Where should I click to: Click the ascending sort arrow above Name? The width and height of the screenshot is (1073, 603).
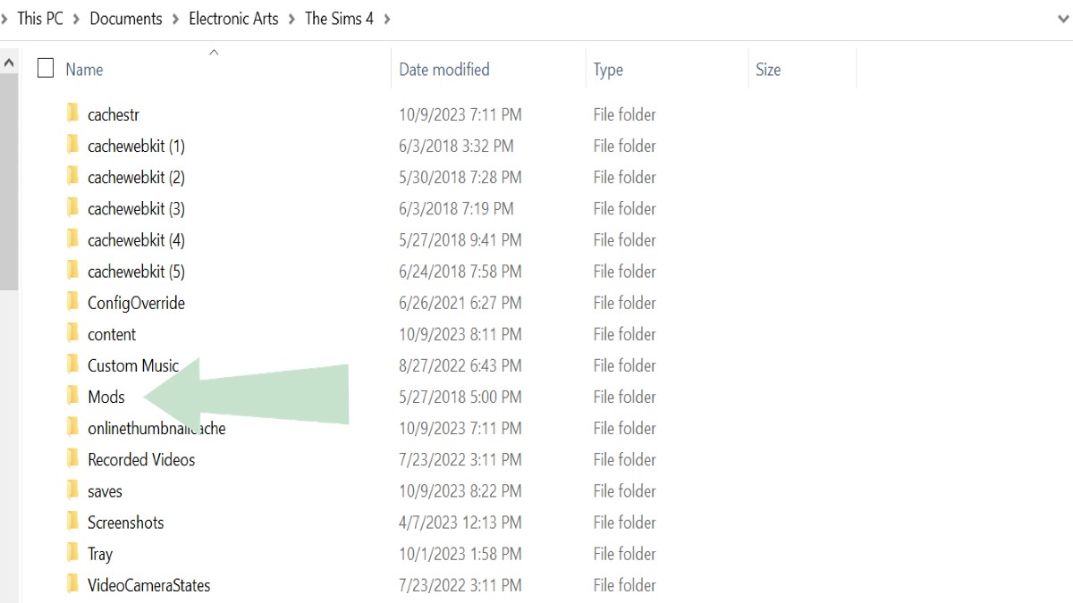coord(214,52)
